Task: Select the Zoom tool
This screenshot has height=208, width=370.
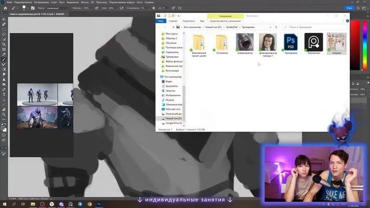Action: (x=4, y=114)
